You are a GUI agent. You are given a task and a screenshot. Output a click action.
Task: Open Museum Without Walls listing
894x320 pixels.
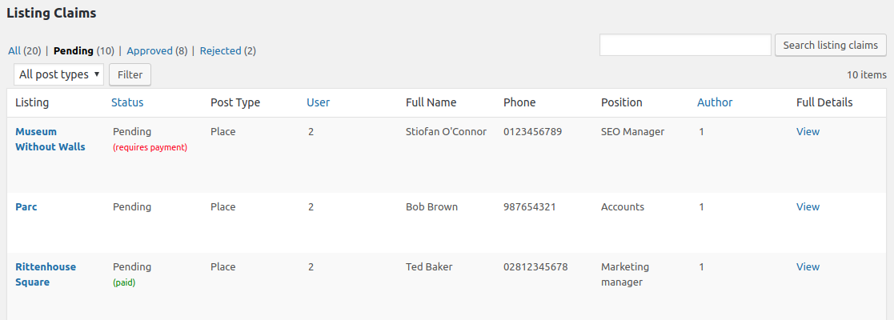50,139
